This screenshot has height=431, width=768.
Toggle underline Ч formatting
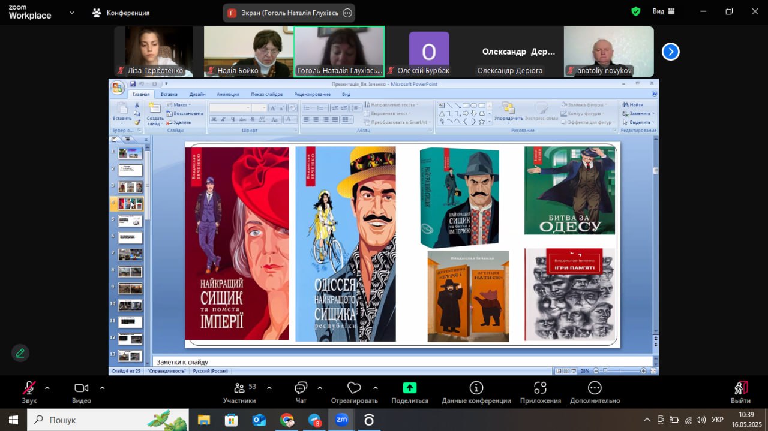pyautogui.click(x=233, y=120)
